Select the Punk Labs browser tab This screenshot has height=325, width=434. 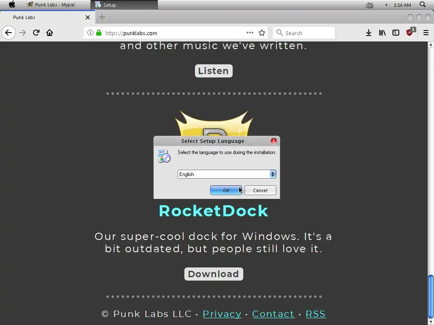coord(47,17)
